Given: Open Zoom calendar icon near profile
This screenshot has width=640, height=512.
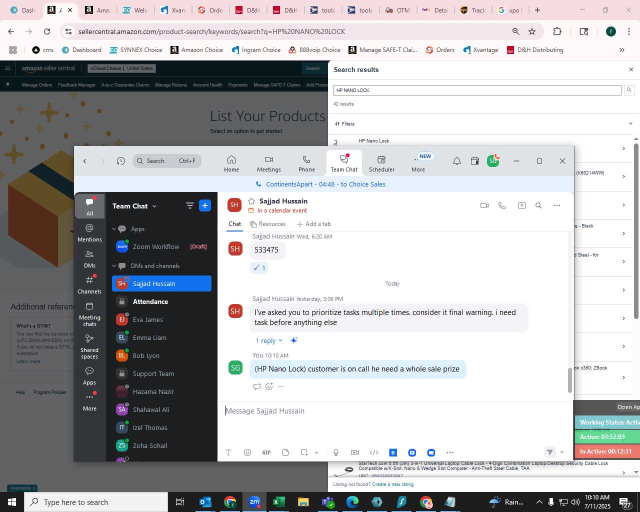Looking at the screenshot, I should (475, 161).
